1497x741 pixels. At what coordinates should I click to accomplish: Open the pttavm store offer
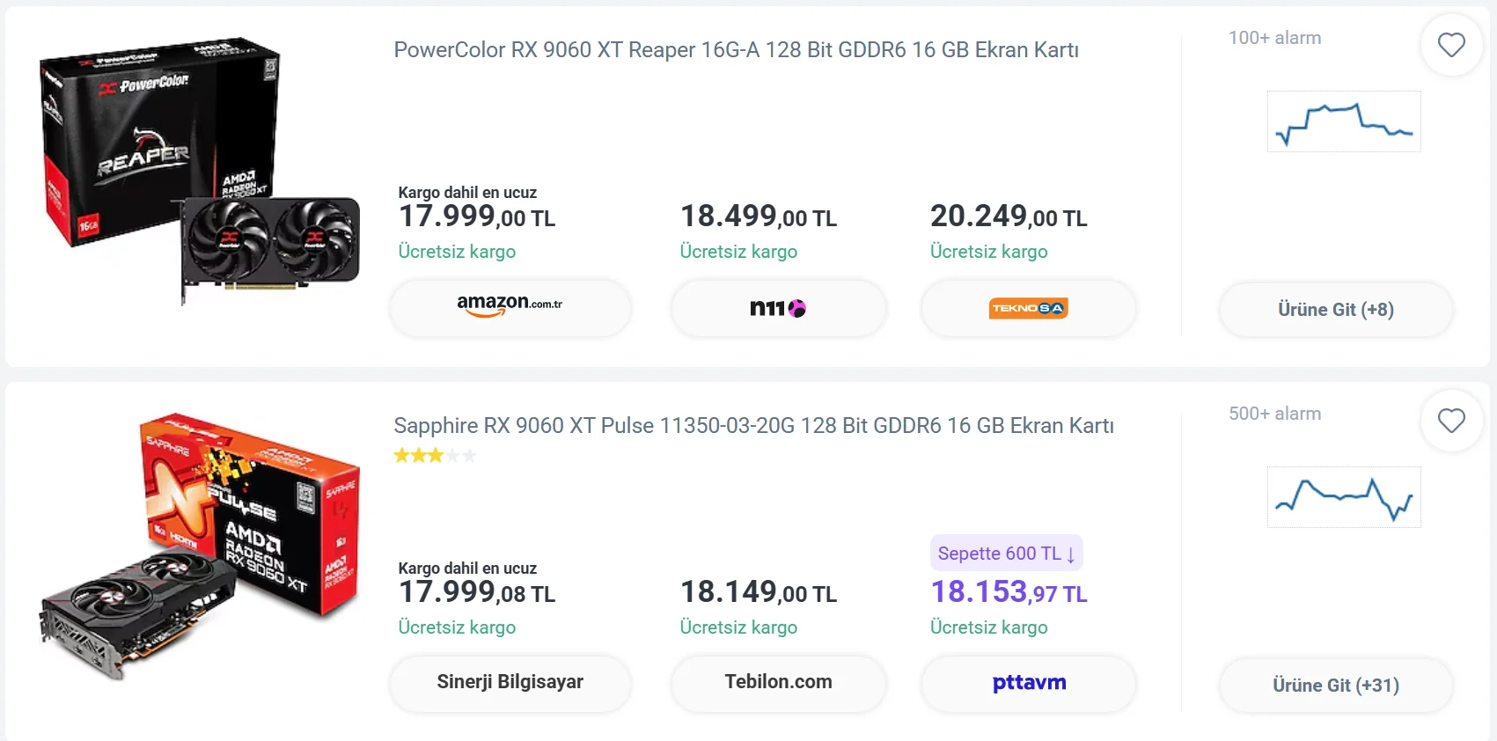click(1028, 683)
